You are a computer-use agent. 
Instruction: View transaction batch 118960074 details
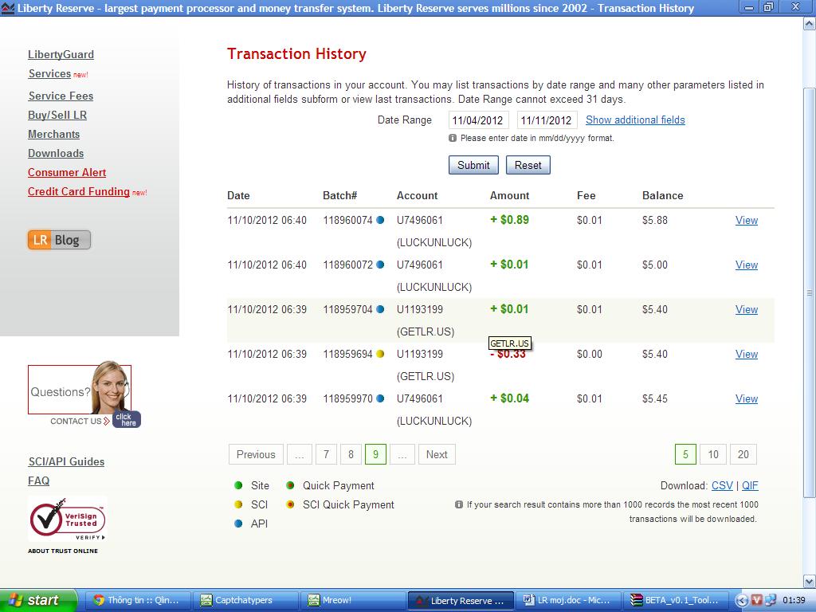click(x=746, y=220)
